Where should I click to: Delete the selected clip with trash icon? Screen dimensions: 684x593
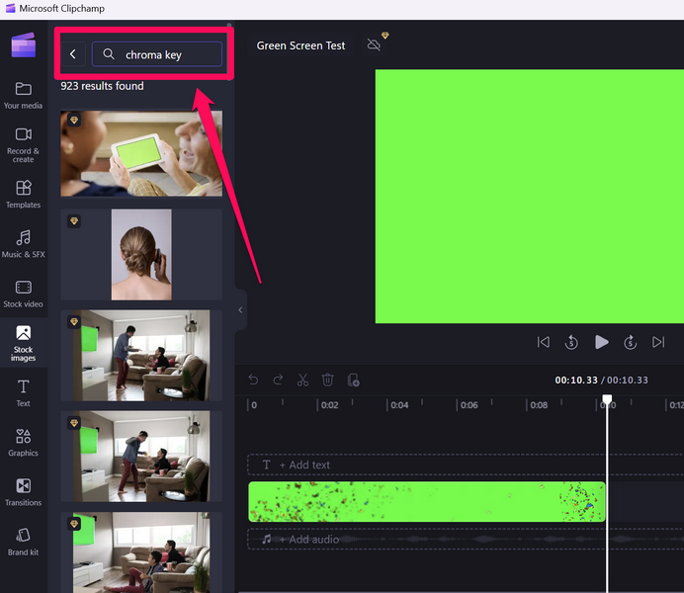click(x=328, y=380)
